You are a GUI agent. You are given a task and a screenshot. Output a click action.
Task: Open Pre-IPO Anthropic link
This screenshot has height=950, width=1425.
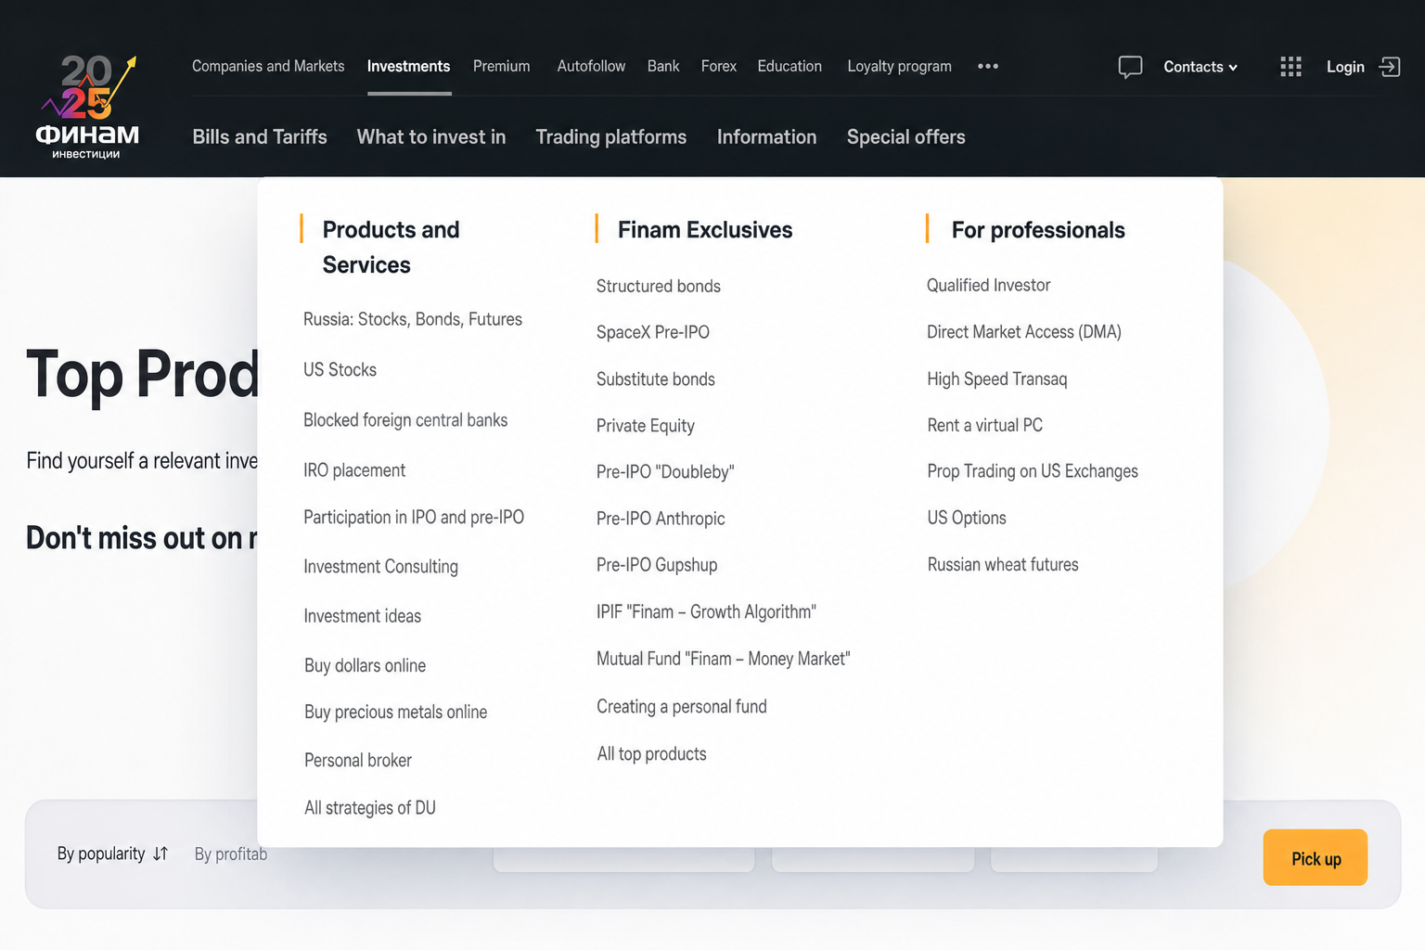point(661,519)
